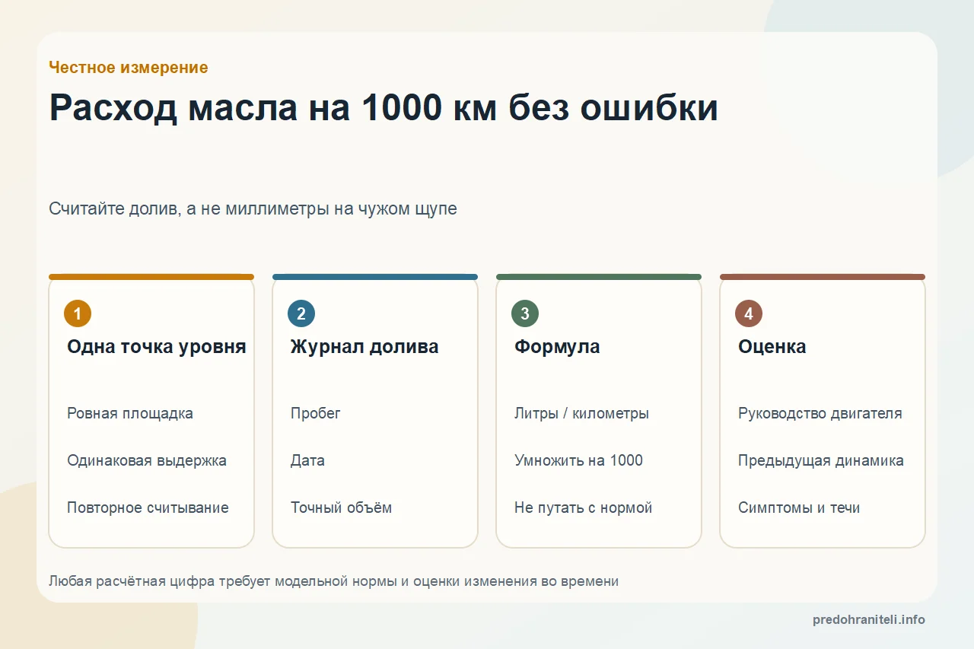Select 'Литры / километры' line

click(581, 413)
